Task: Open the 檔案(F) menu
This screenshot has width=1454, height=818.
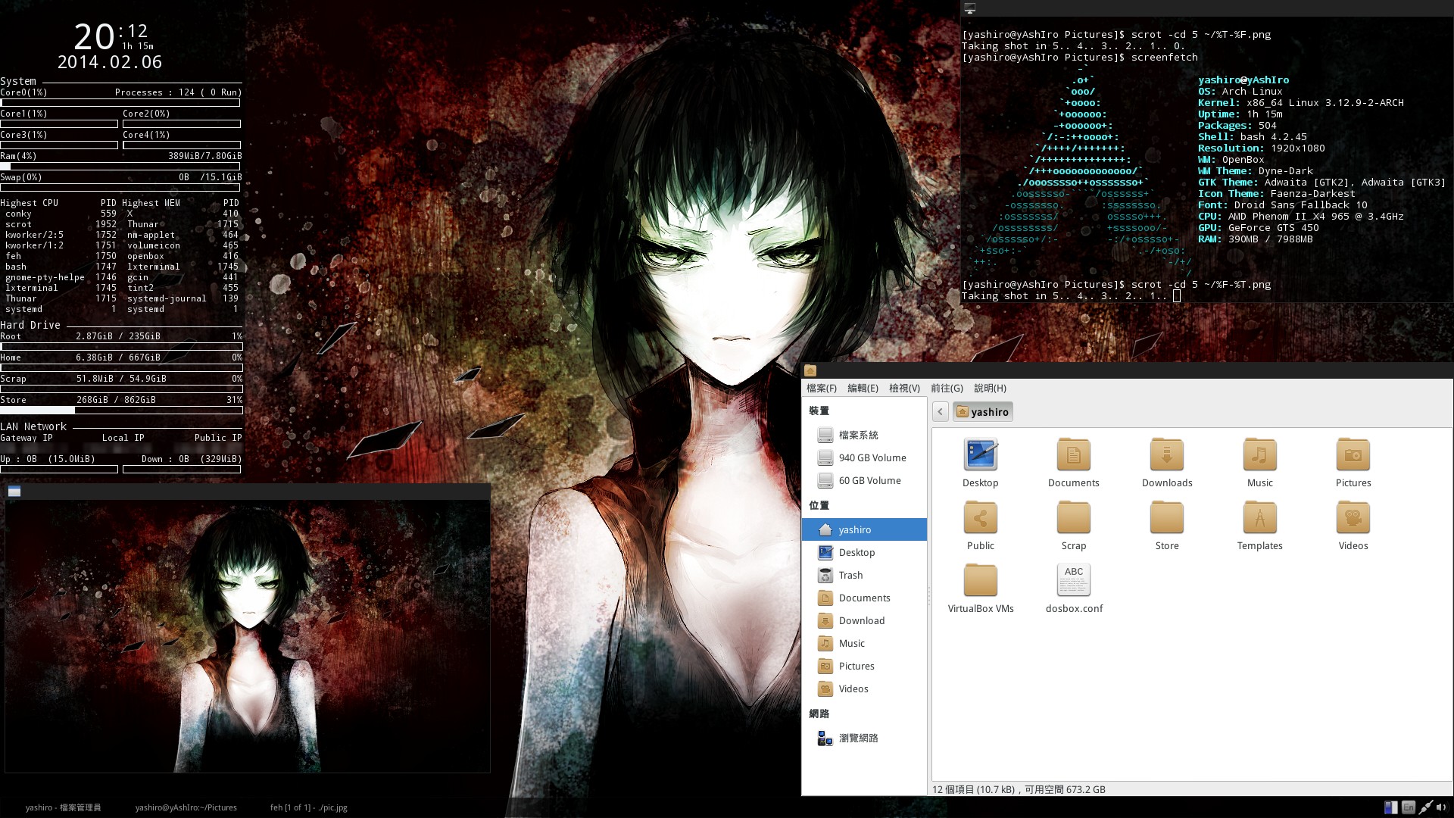Action: (x=821, y=388)
